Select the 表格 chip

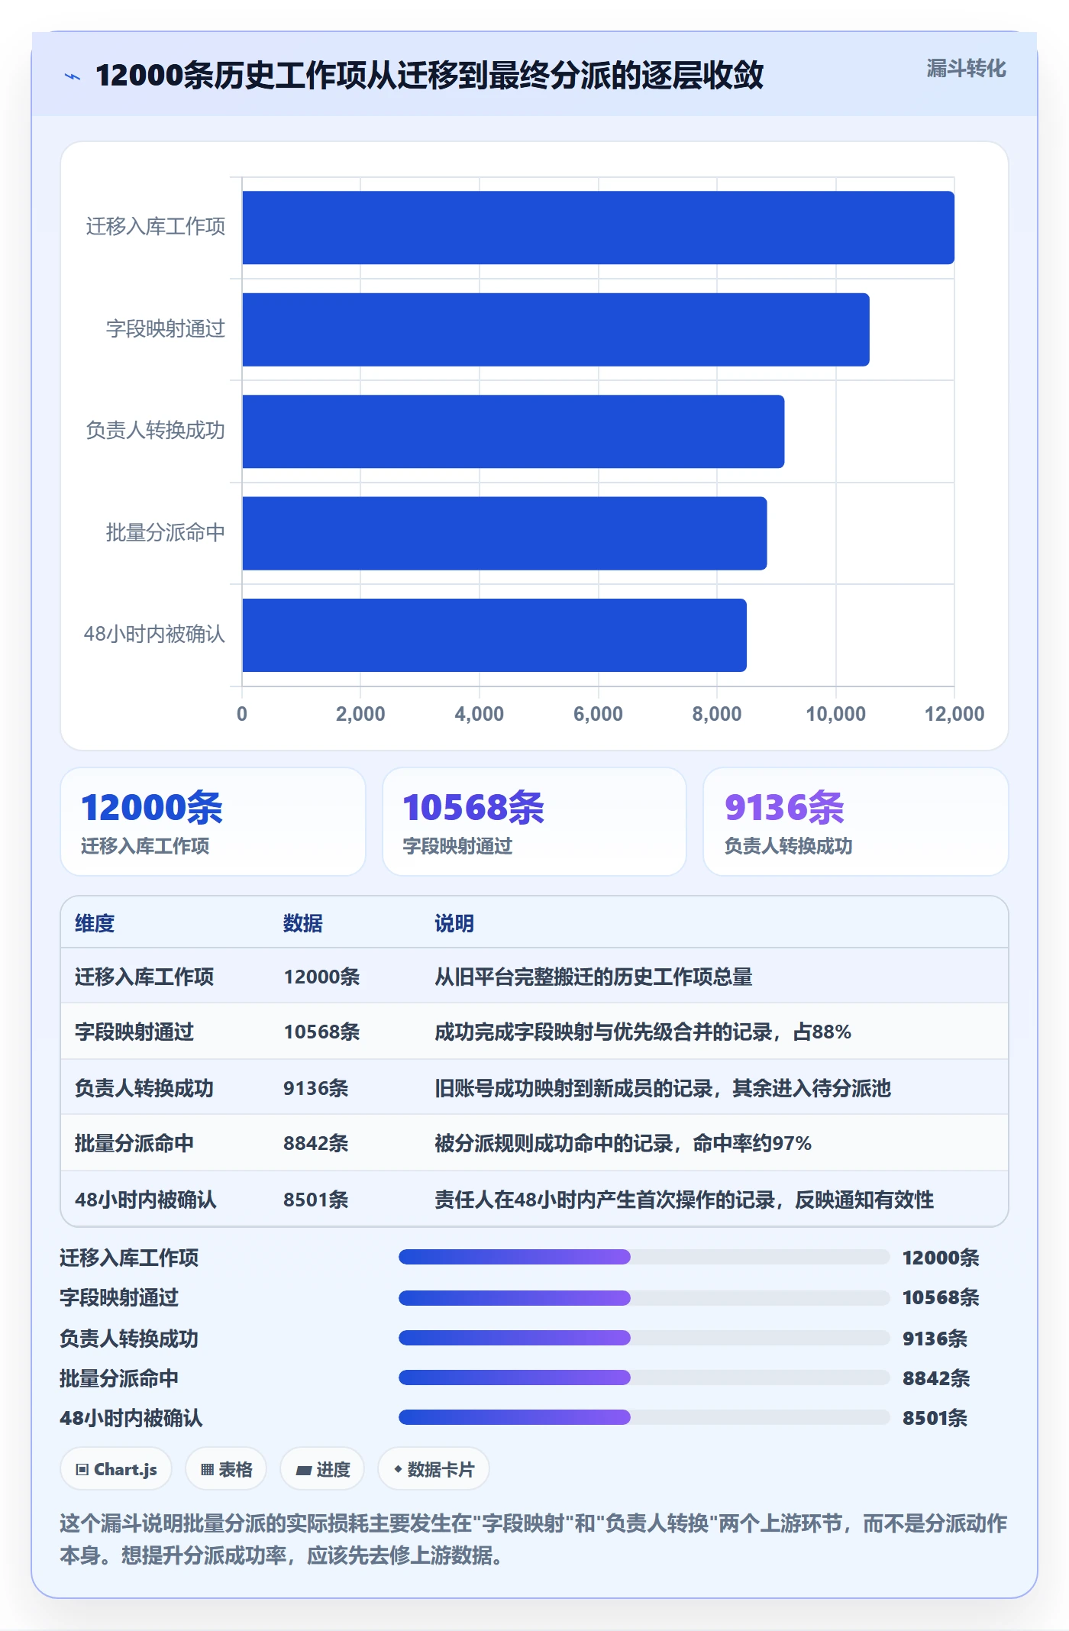(226, 1468)
